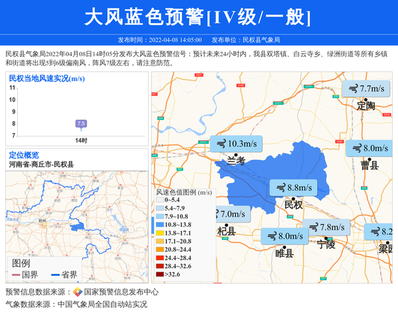Click the 宁陵 place name
The width and height of the screenshot is (398, 312).
point(326,244)
